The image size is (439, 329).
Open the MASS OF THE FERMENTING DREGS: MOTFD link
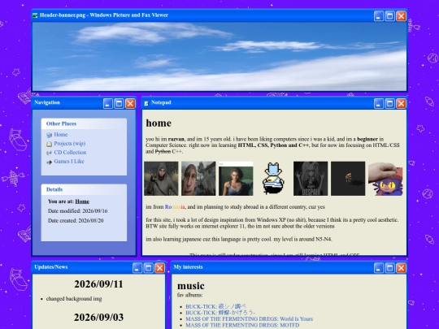(x=242, y=325)
